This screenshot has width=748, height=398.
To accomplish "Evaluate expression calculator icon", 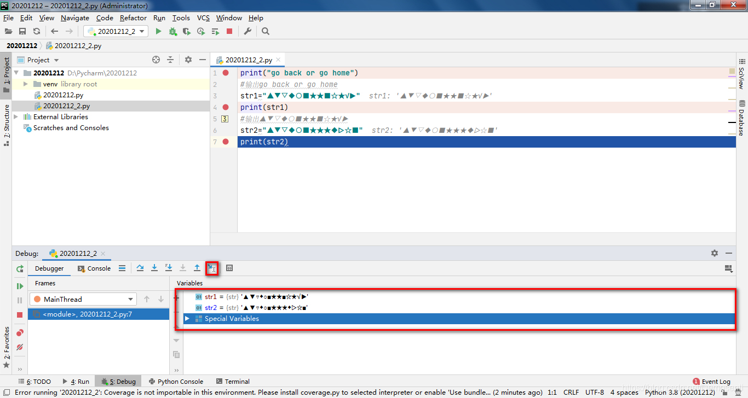I will pyautogui.click(x=229, y=268).
